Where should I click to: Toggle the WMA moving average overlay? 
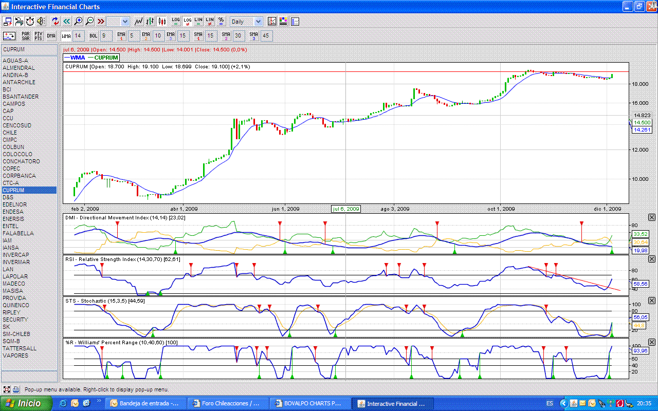point(66,36)
